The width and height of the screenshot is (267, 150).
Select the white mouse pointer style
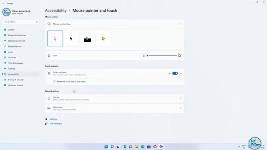(x=55, y=38)
